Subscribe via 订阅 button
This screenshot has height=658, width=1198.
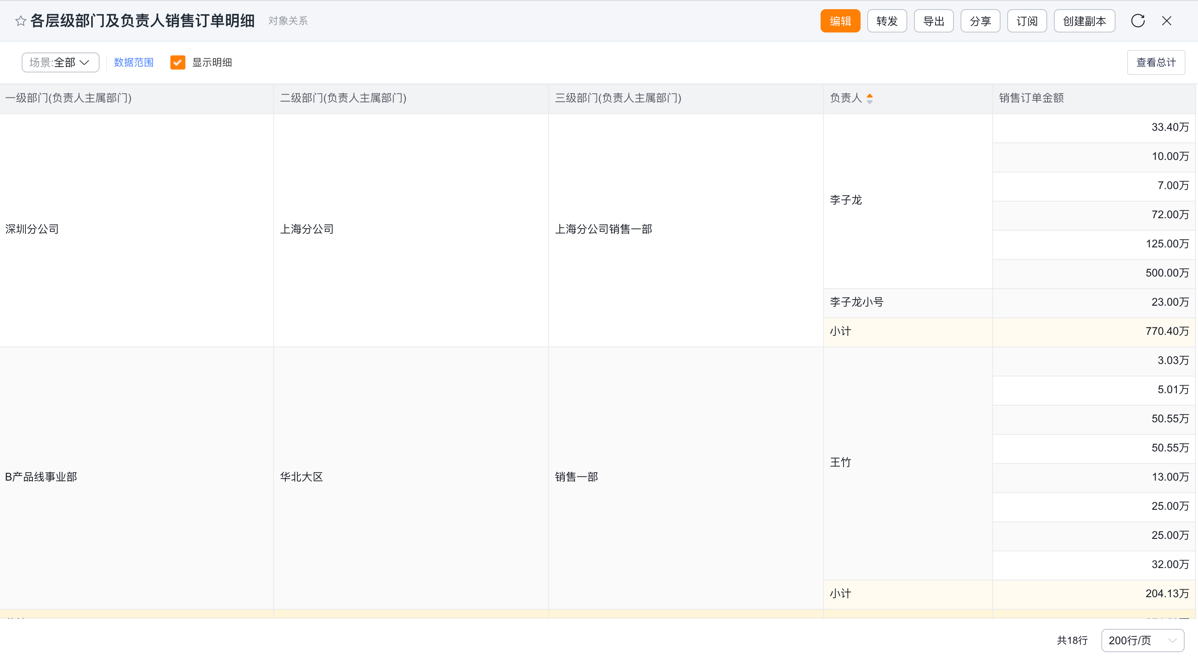point(1027,21)
